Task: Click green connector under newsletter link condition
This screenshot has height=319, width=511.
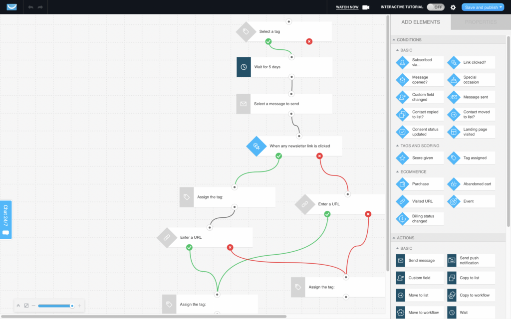Action: click(278, 156)
